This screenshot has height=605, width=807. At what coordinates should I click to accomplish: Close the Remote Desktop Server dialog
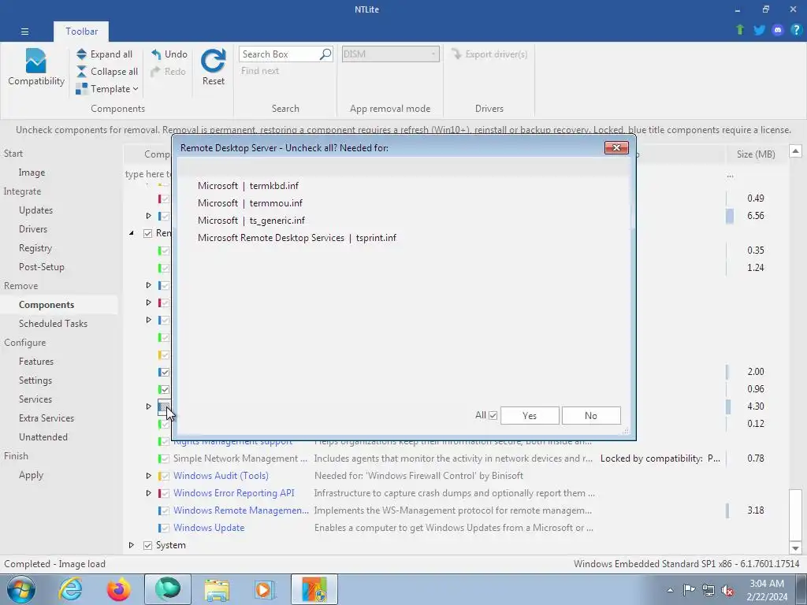pos(616,147)
